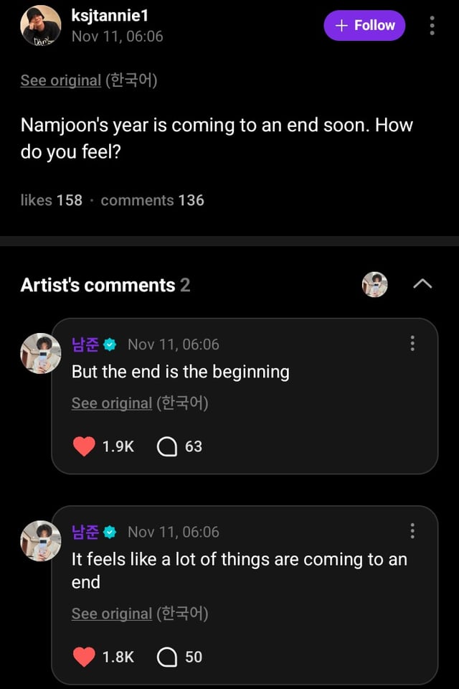
Task: View the post's 136 comments
Action: (x=152, y=200)
